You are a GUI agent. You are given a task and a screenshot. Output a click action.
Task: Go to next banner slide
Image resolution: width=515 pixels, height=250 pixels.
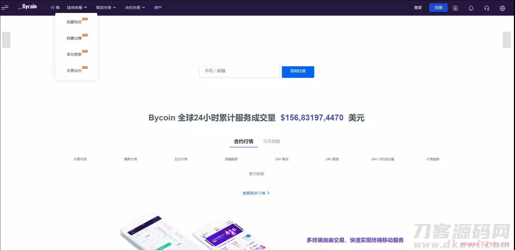pos(507,40)
